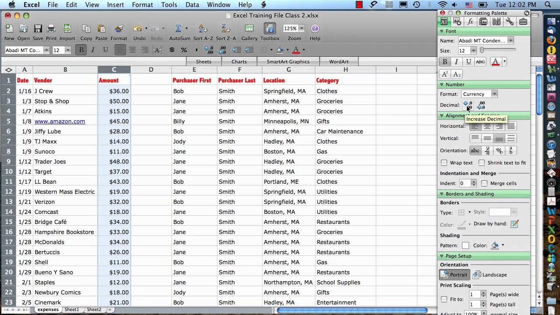
Task: Click the Paste toolbar icon
Action: [x=101, y=29]
